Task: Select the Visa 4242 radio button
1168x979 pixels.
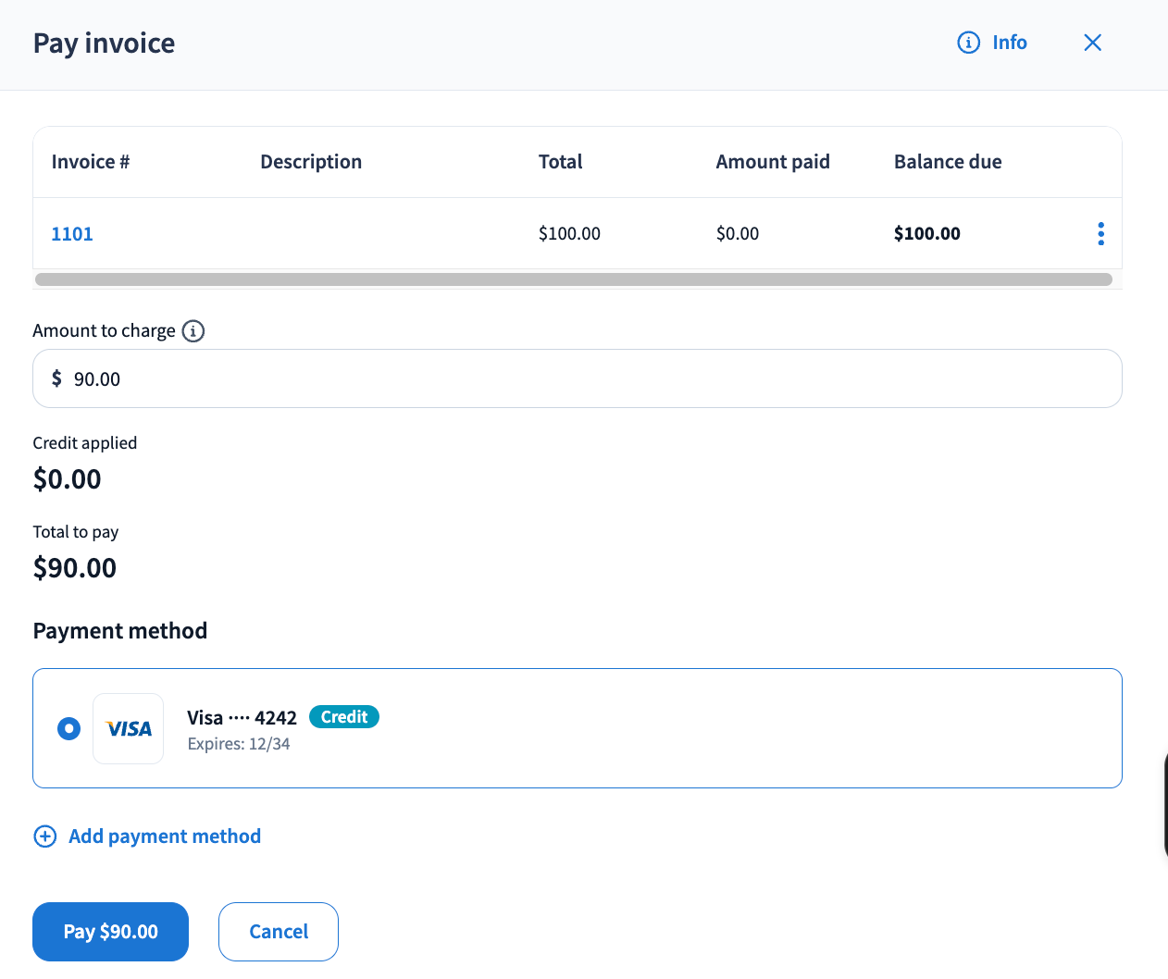Action: click(69, 728)
